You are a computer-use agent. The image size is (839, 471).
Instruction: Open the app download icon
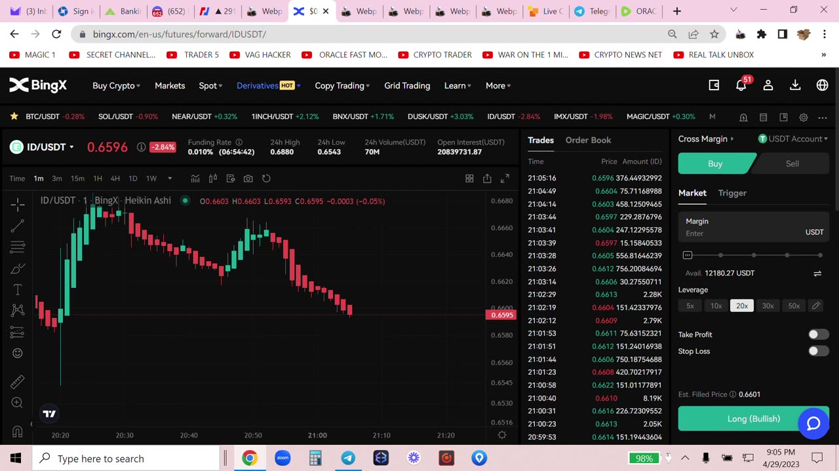pos(795,85)
